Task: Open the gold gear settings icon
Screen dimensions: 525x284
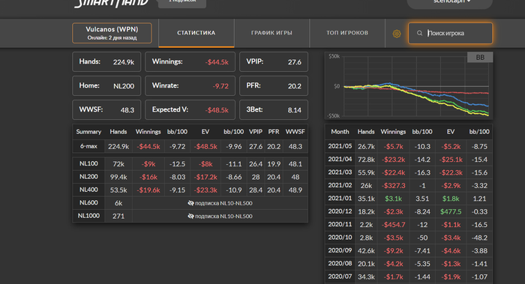Action: [397, 34]
